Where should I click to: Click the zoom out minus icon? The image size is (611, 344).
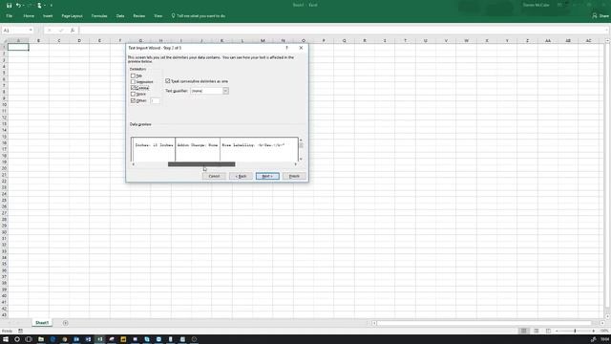tap(557, 332)
